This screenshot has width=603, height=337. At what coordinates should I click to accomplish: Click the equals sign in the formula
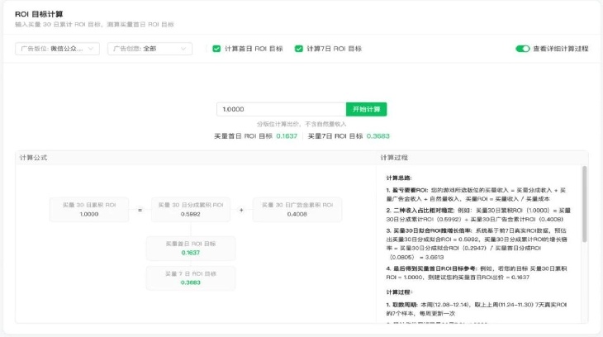click(140, 211)
